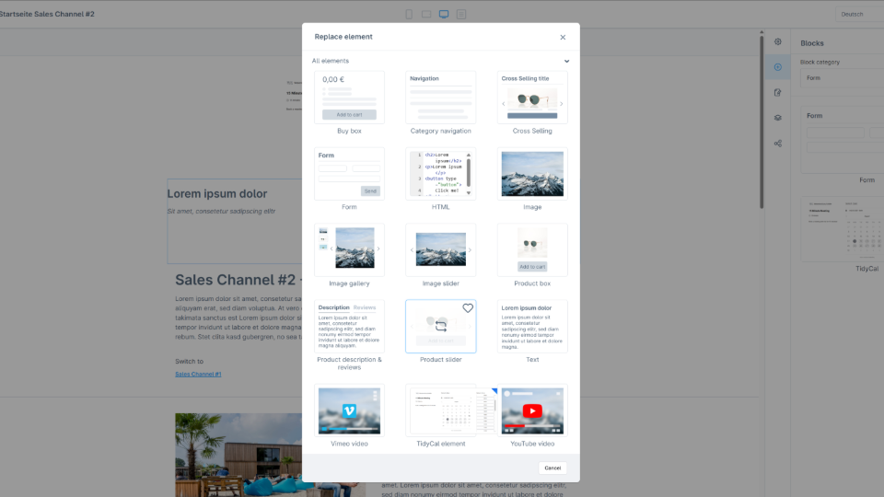This screenshot has height=497, width=884.
Task: Open the add blocks plus icon
Action: 778,67
